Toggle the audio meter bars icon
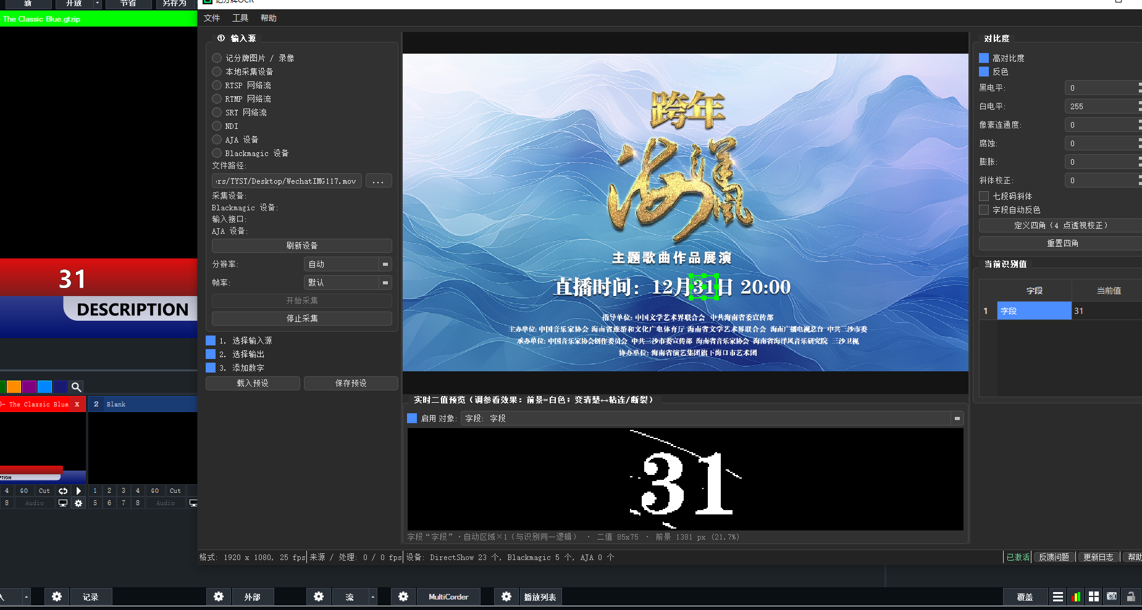 [x=1076, y=596]
